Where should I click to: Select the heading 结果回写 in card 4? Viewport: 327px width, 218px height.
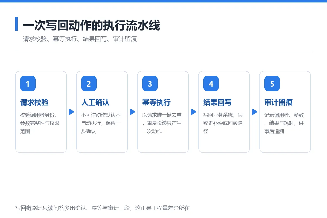click(x=217, y=102)
